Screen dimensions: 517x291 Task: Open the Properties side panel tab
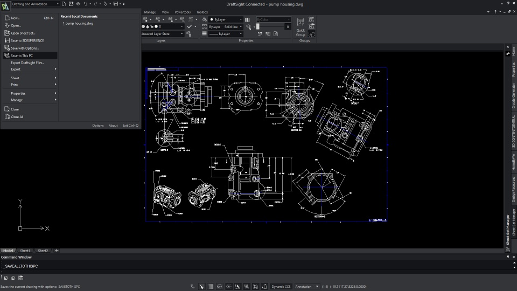[x=513, y=70]
